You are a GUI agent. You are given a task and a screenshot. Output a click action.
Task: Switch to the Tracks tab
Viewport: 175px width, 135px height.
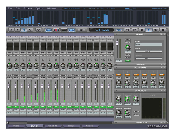pyautogui.click(x=16, y=126)
